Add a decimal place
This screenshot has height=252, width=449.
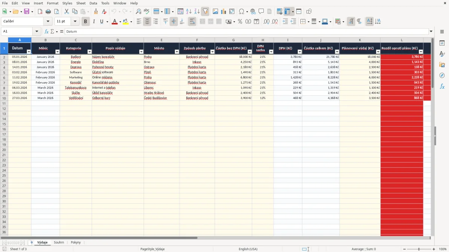(266, 22)
